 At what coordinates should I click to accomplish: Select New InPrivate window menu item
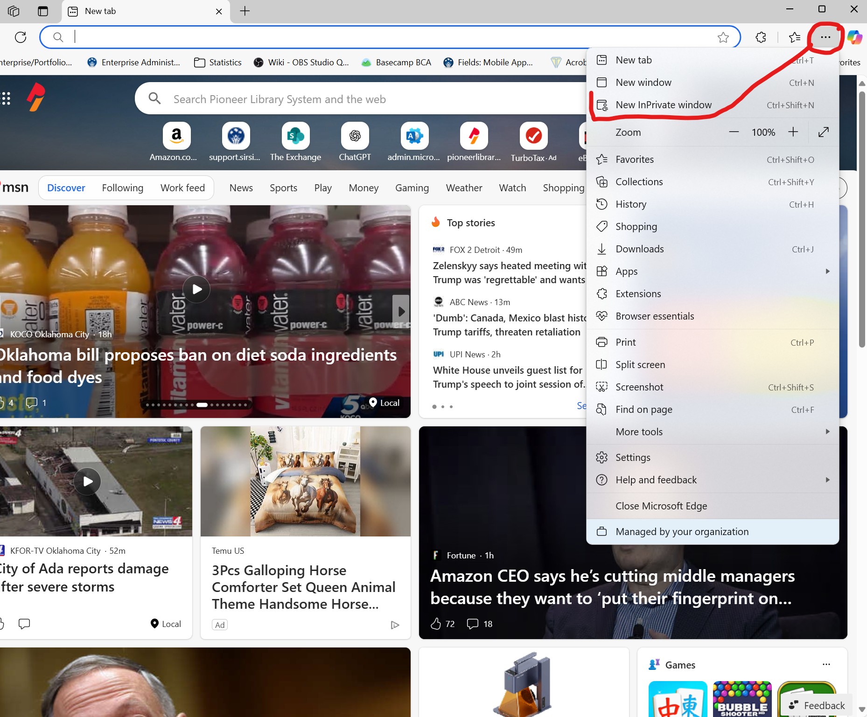(664, 105)
